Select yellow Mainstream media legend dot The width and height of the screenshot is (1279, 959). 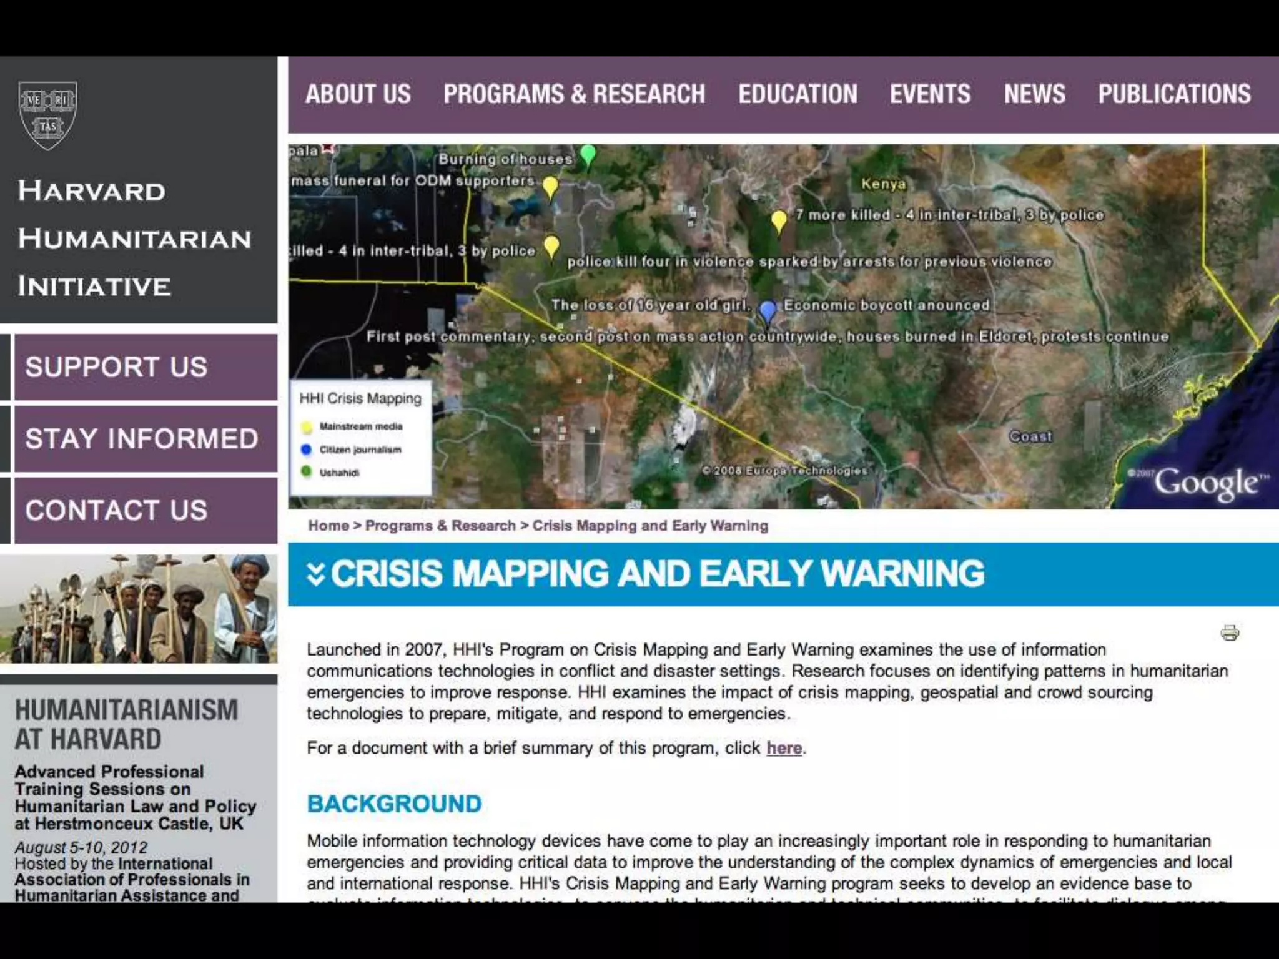pyautogui.click(x=306, y=427)
